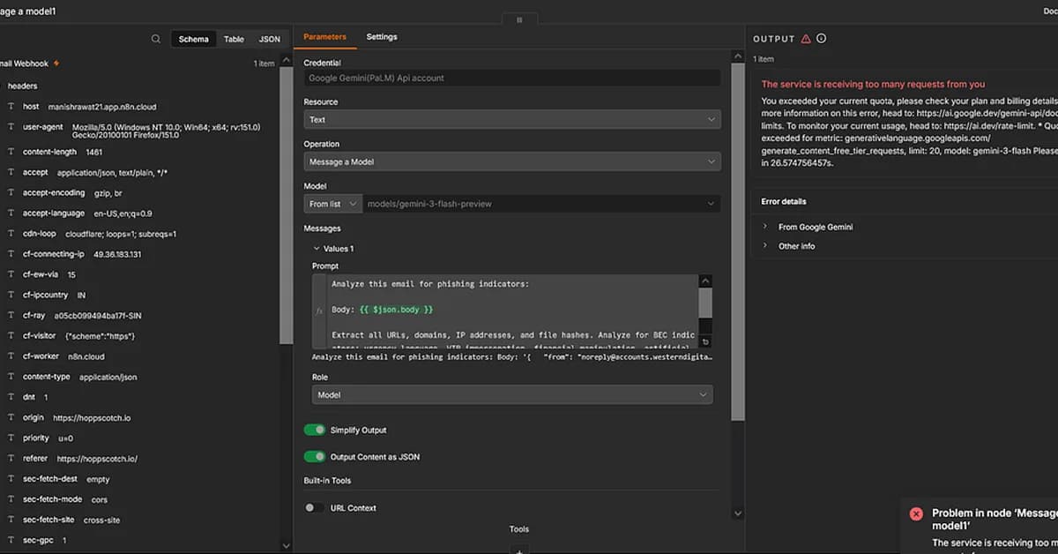This screenshot has height=554, width=1058.
Task: Click the sec-fetch-dest key in the schema
Action: click(50, 479)
